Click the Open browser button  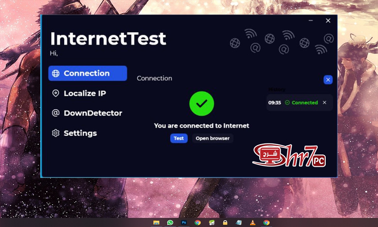[x=213, y=138]
